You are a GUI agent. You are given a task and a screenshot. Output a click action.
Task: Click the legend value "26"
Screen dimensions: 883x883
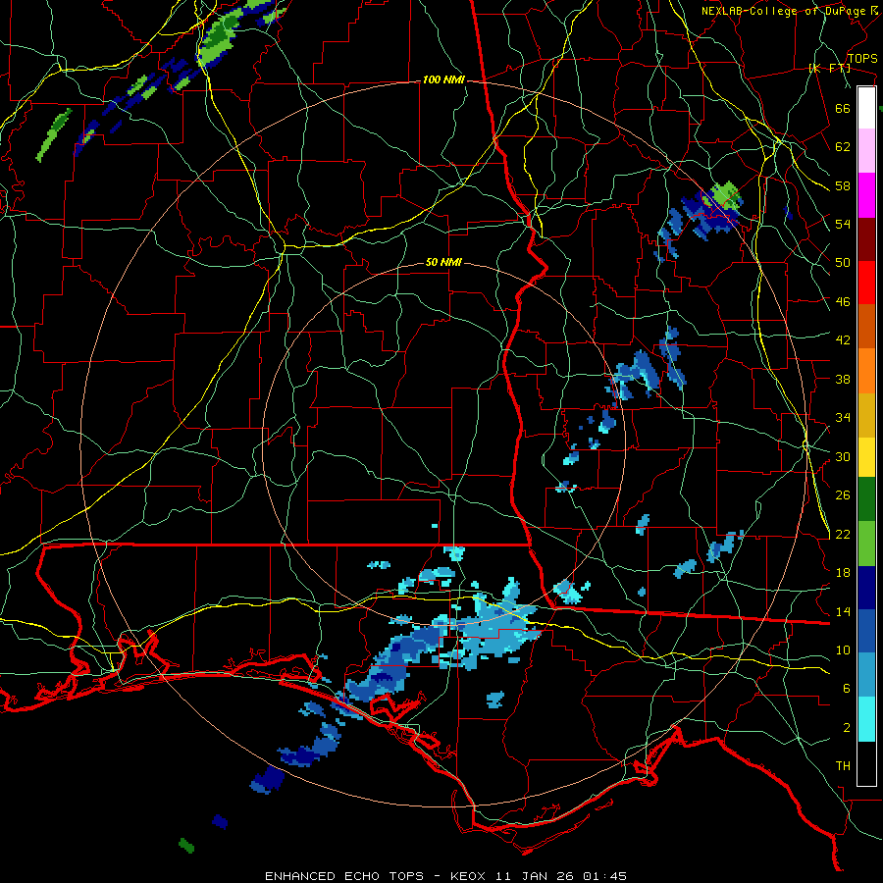(843, 495)
